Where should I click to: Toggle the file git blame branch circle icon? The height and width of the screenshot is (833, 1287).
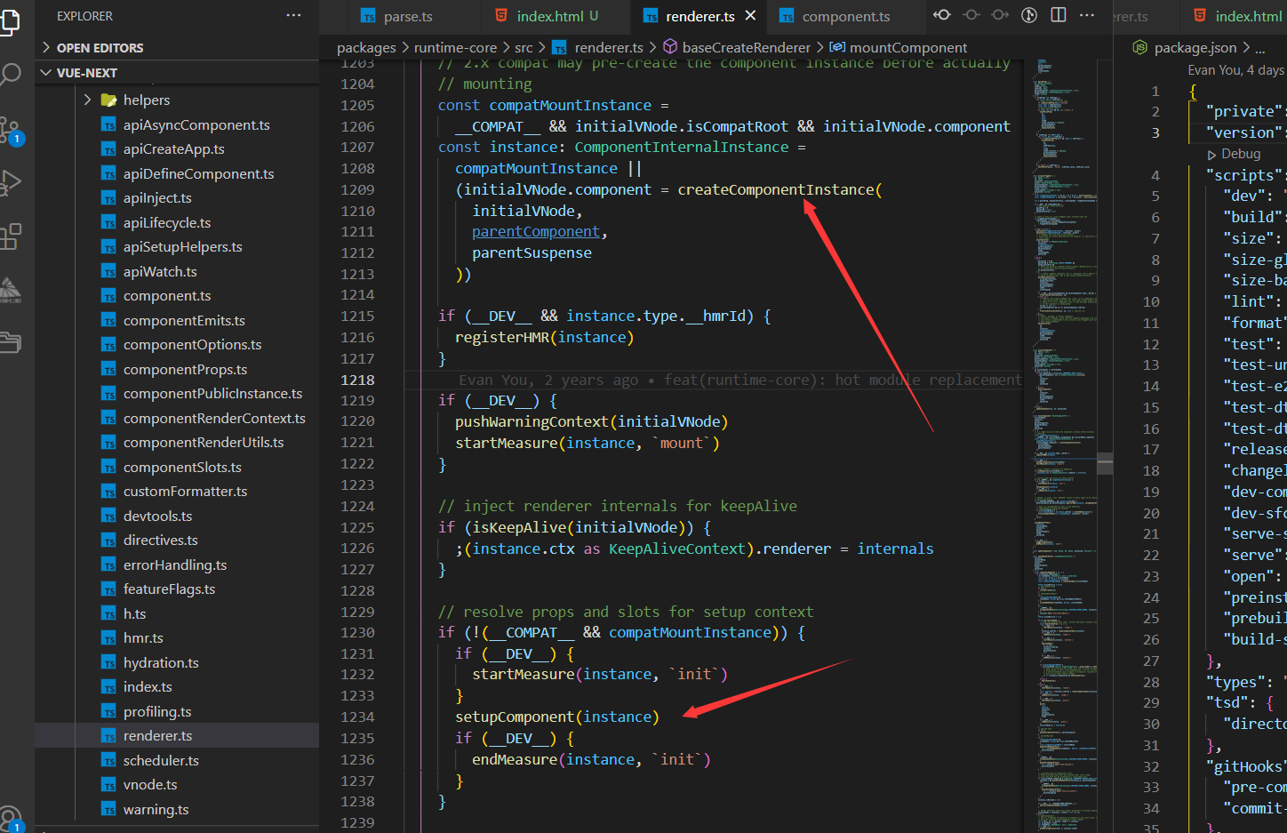coord(1029,15)
